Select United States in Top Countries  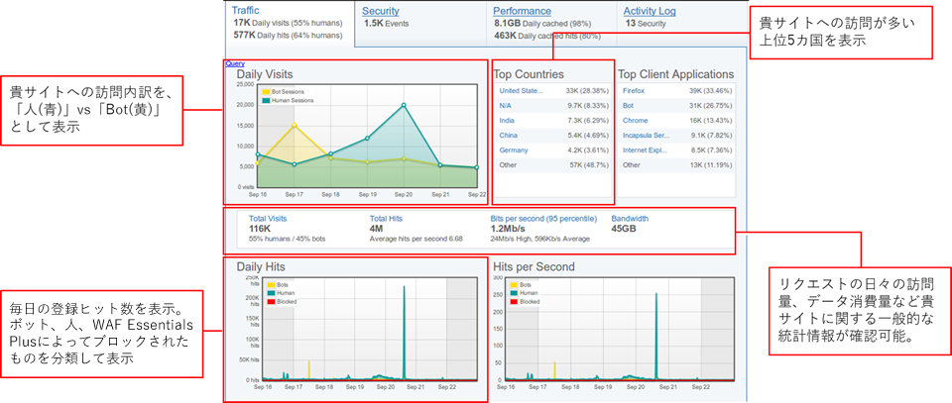521,90
